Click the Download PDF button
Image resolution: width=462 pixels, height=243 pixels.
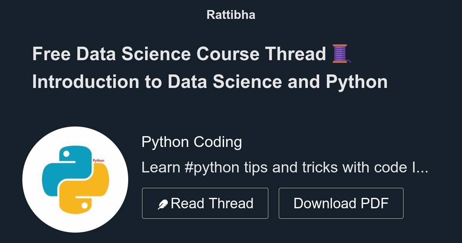[x=341, y=203]
